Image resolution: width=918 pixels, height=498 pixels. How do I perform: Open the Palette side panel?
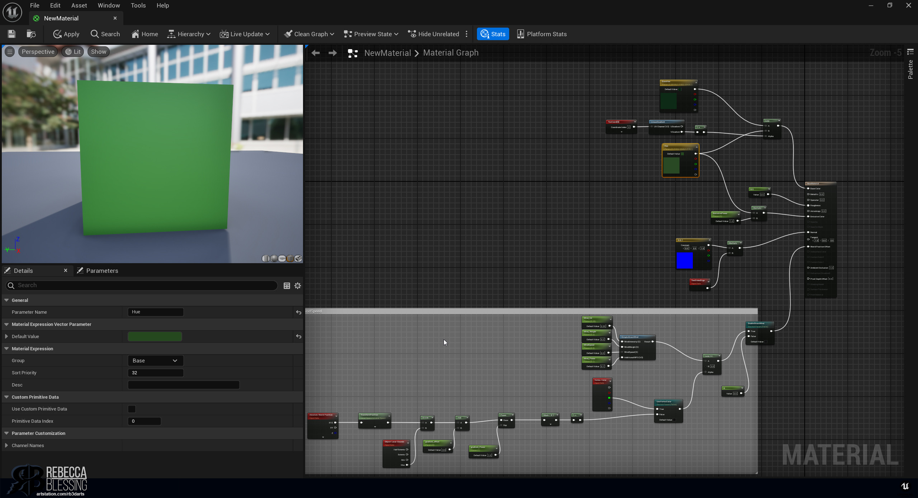pos(910,65)
